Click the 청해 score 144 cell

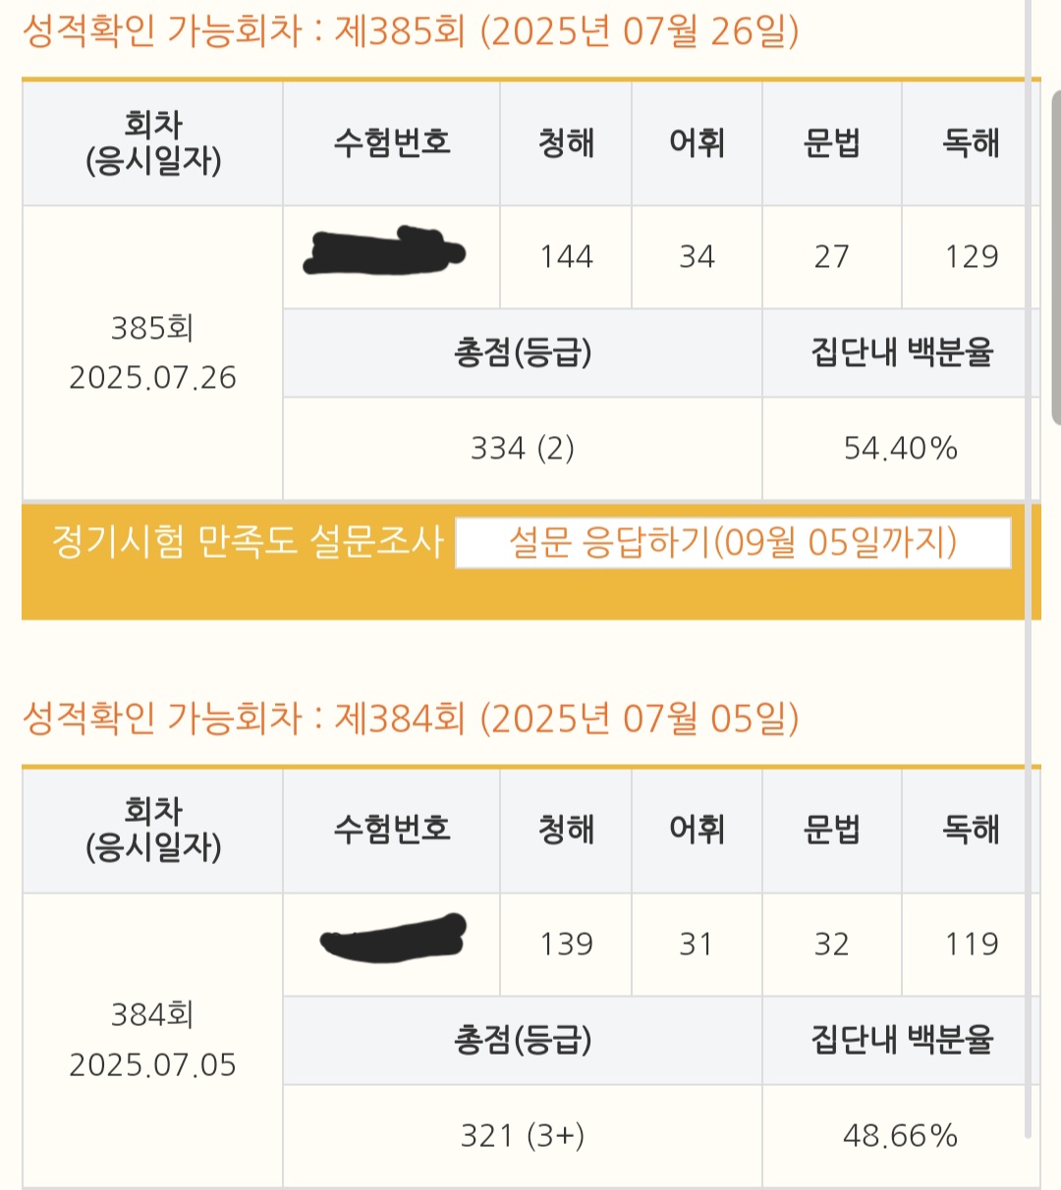pyautogui.click(x=566, y=257)
